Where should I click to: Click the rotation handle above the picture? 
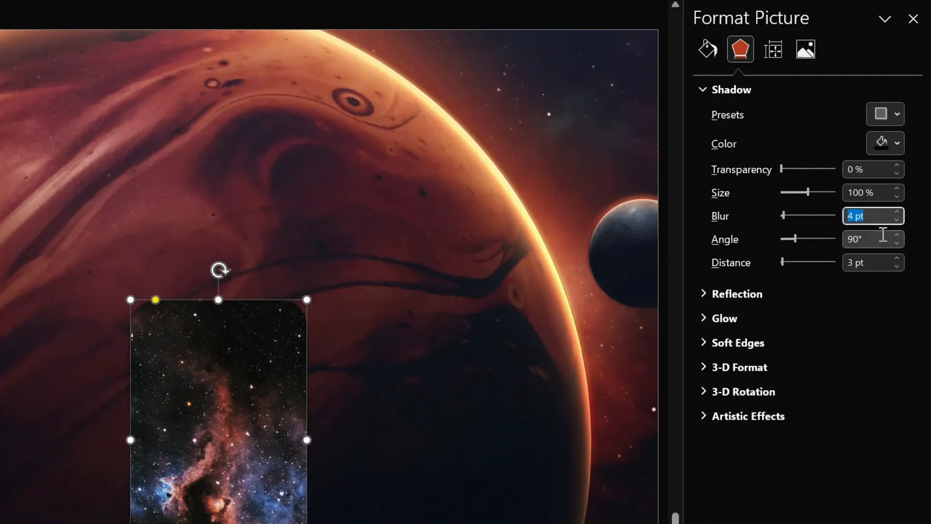tap(219, 270)
